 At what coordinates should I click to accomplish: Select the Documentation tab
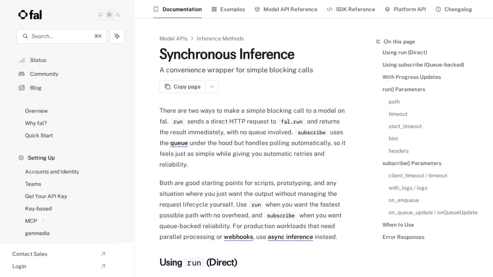[x=177, y=9]
